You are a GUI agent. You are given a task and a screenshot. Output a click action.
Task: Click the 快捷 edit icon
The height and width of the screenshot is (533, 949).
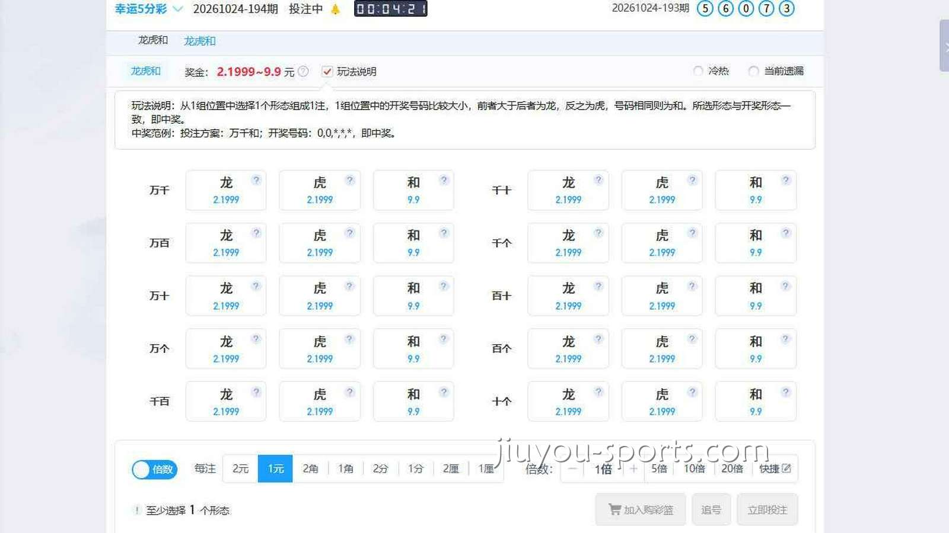[x=786, y=468]
